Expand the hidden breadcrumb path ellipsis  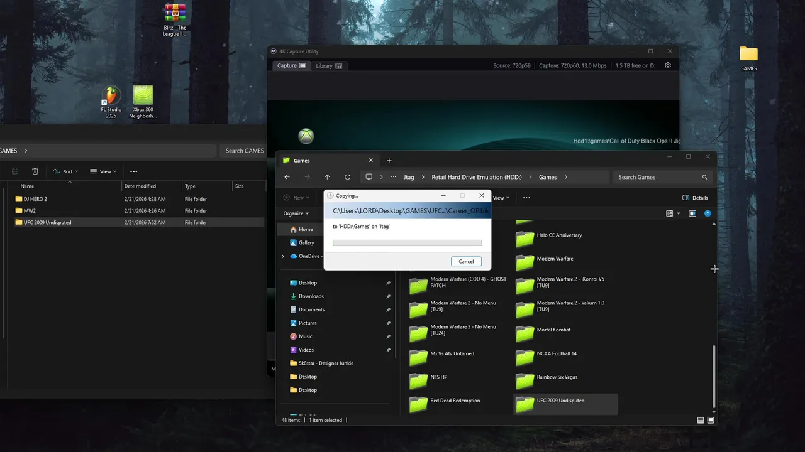[394, 177]
